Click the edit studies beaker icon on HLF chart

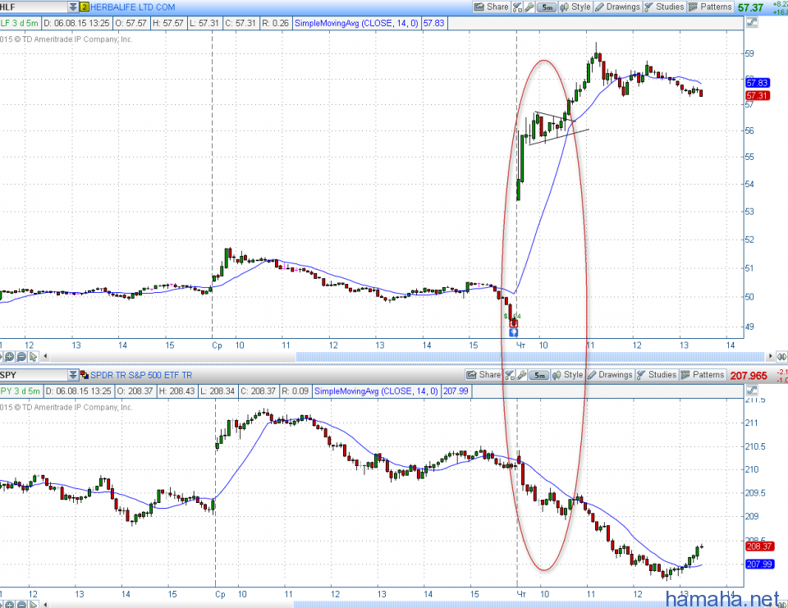(x=517, y=7)
